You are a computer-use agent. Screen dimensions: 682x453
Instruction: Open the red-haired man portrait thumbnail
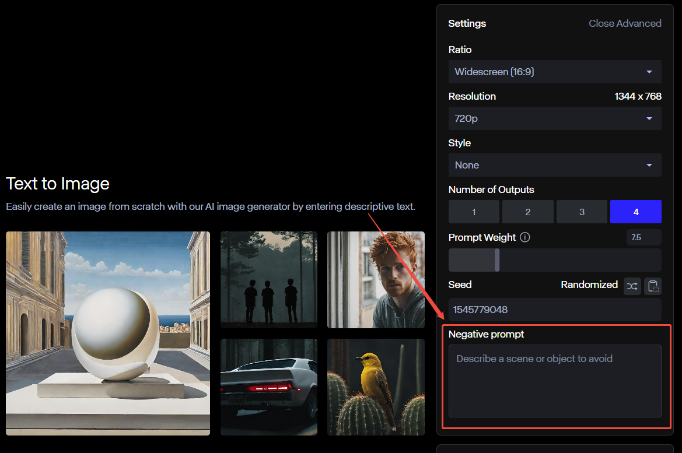pyautogui.click(x=376, y=279)
